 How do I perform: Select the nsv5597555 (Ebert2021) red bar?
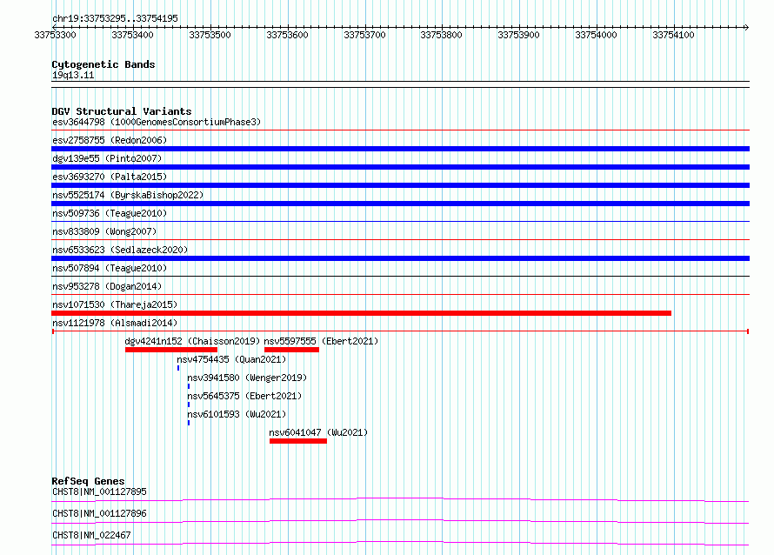click(291, 350)
